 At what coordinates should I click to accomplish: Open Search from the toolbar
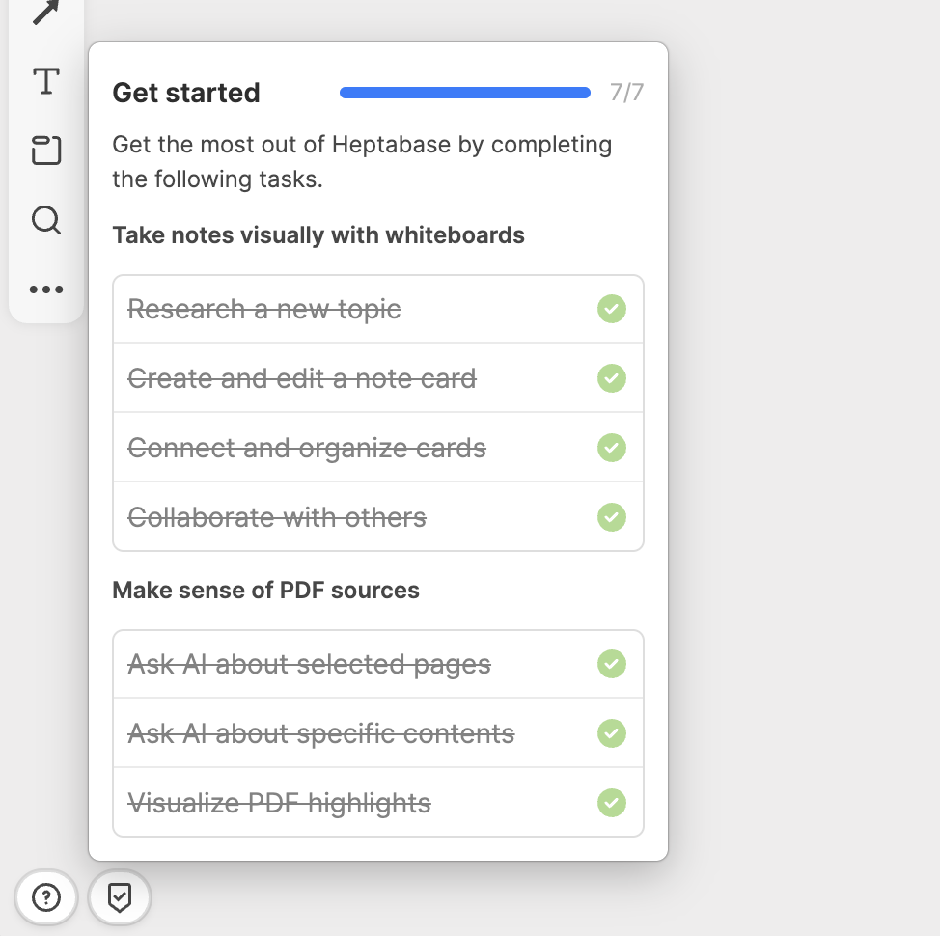[x=45, y=221]
